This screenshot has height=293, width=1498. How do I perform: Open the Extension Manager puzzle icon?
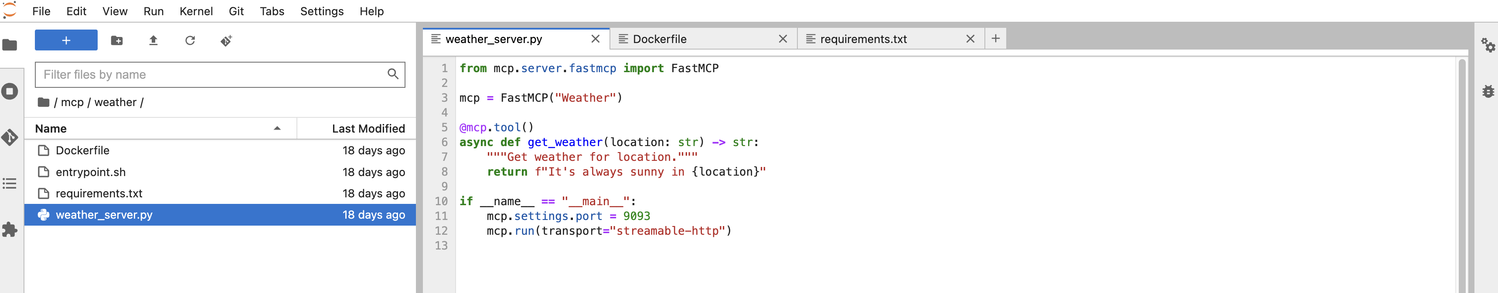[x=10, y=230]
